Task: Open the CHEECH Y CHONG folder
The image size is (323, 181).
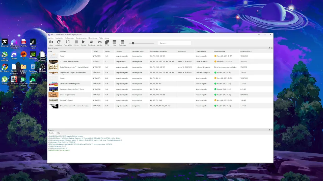Action: [x=23, y=69]
